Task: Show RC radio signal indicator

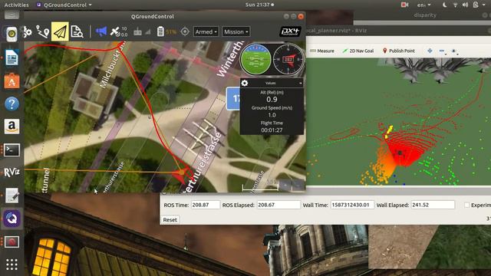Action: pos(142,31)
